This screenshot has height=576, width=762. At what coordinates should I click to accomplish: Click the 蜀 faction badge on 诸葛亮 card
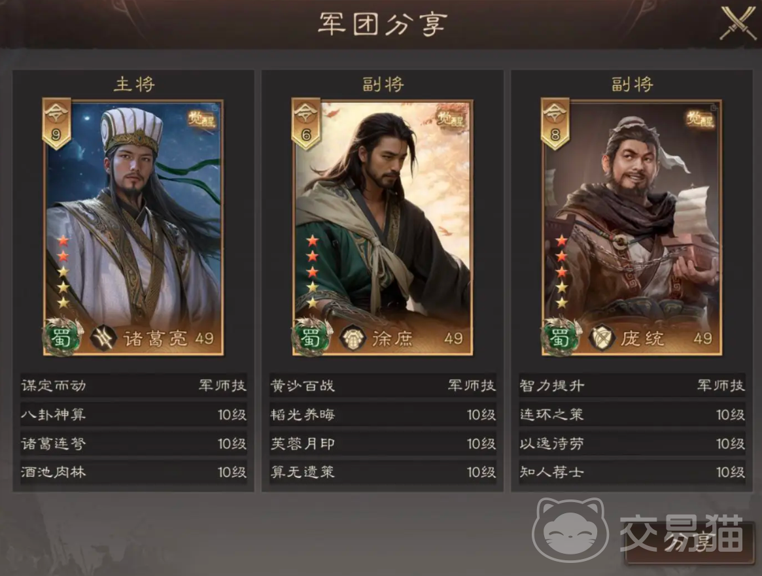click(61, 337)
